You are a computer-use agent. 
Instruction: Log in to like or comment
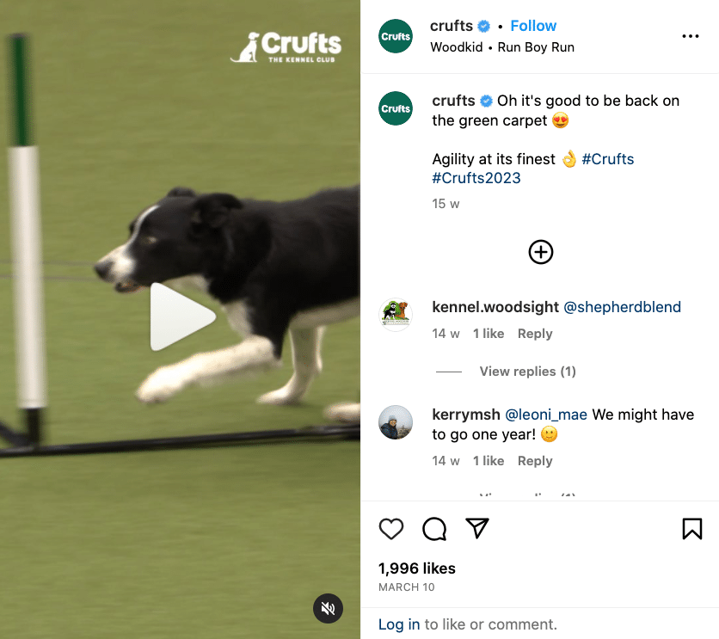click(x=399, y=624)
